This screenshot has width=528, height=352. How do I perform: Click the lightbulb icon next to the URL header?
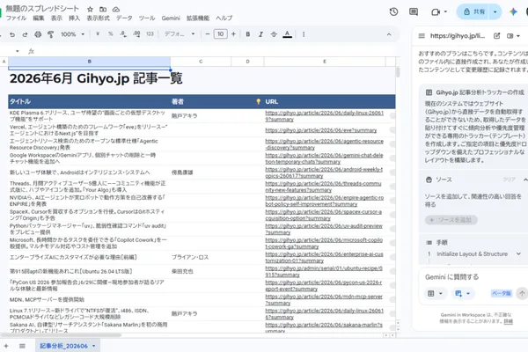(x=258, y=102)
